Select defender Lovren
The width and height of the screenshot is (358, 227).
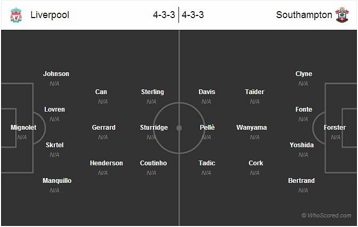coord(54,110)
